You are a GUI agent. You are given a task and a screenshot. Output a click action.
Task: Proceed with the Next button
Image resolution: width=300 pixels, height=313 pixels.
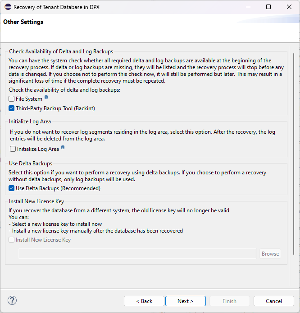pyautogui.click(x=185, y=301)
